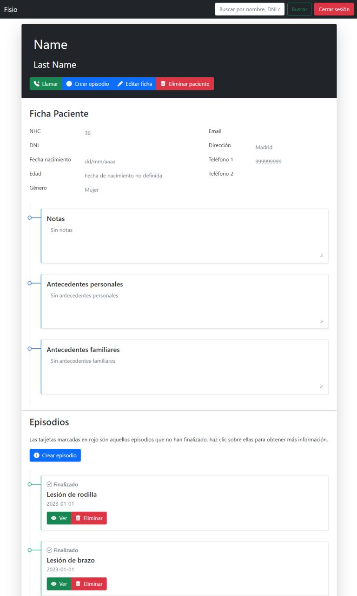This screenshot has width=357, height=596.
Task: Click the Finalizado check icon on Lesión de brazo
Action: pyautogui.click(x=49, y=550)
